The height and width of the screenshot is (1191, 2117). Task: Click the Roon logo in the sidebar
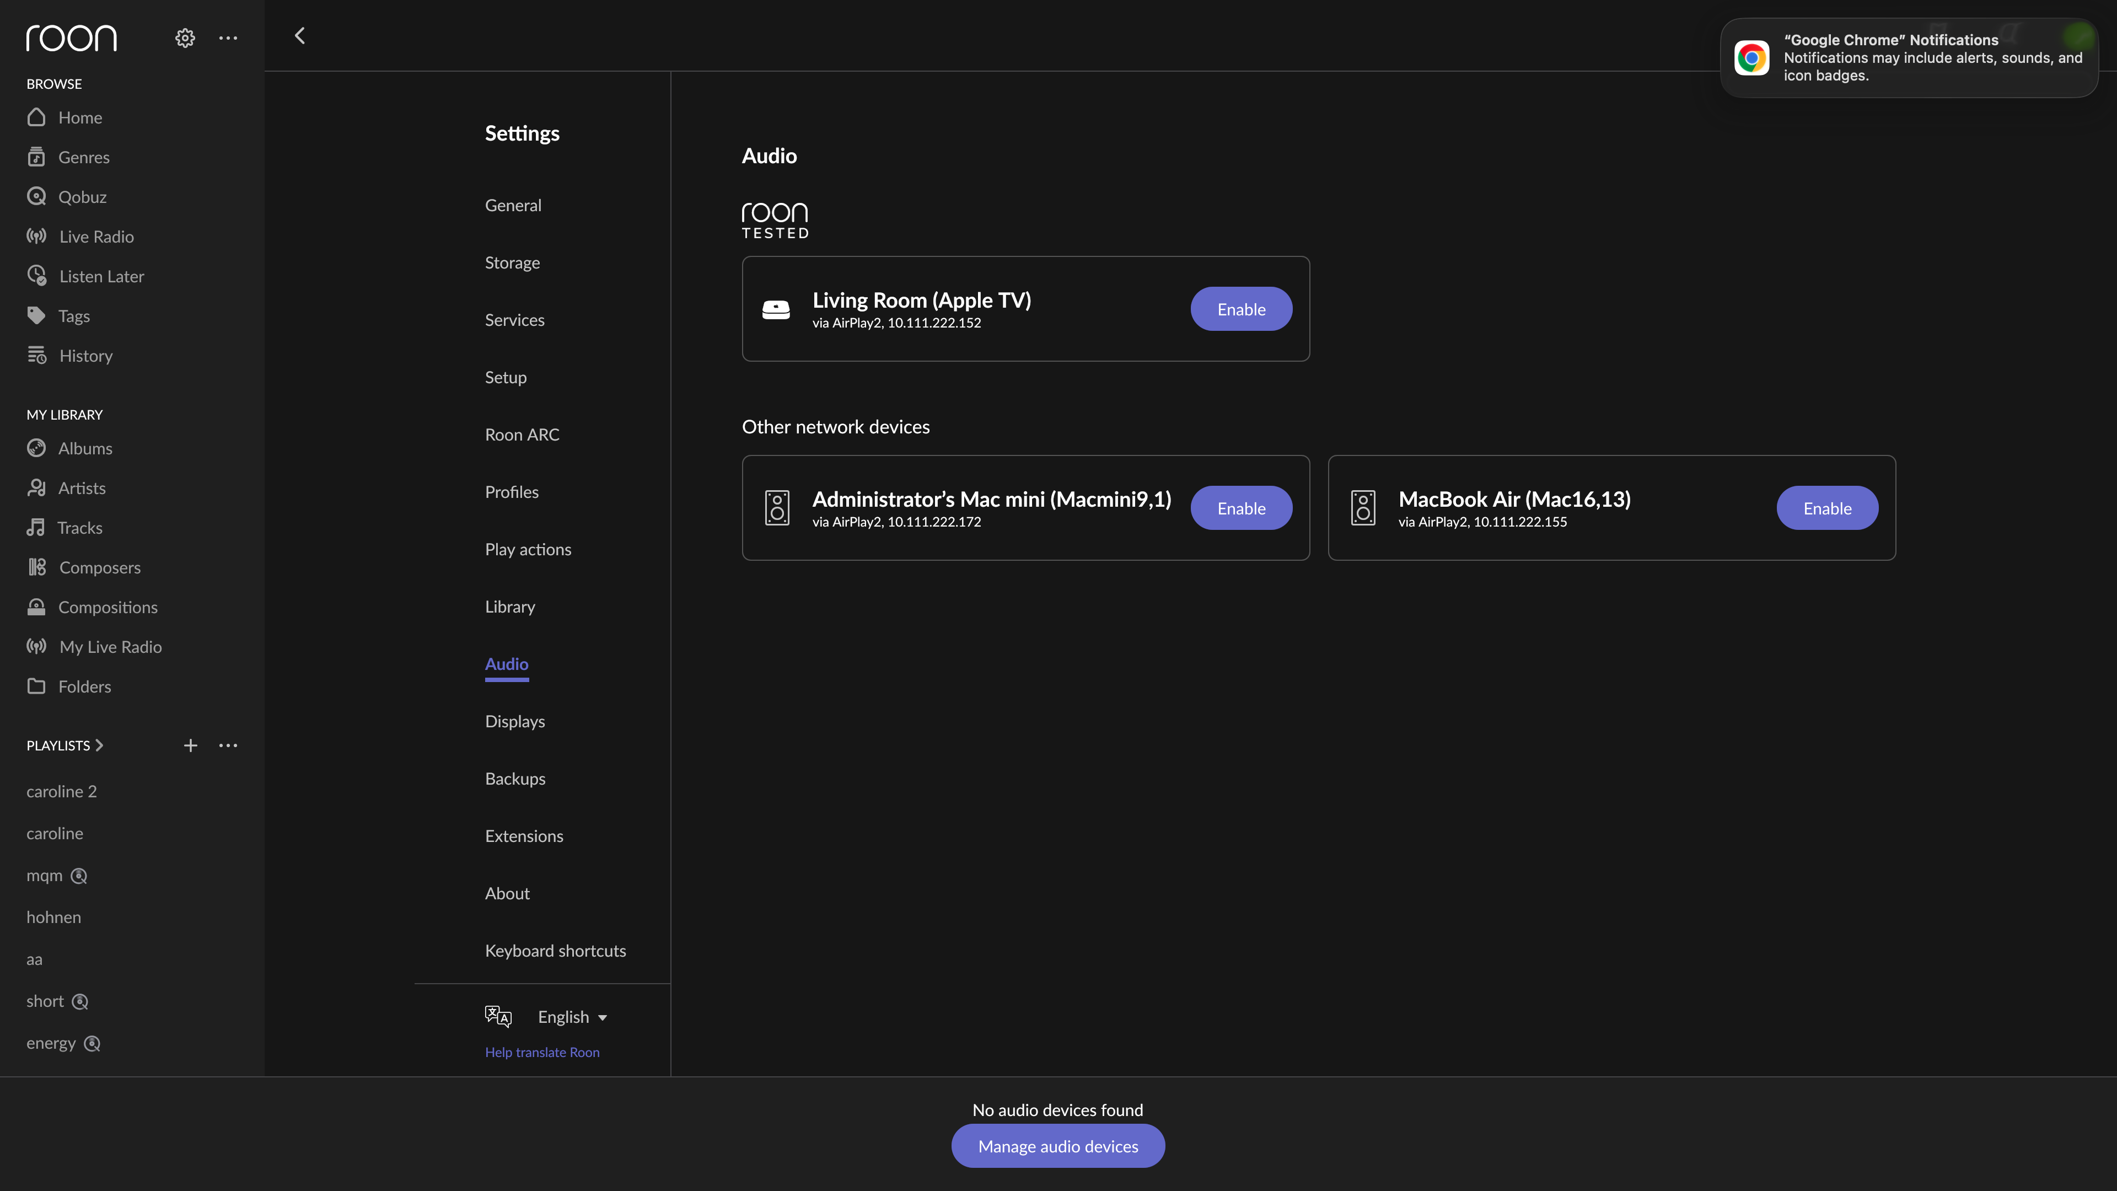click(72, 38)
